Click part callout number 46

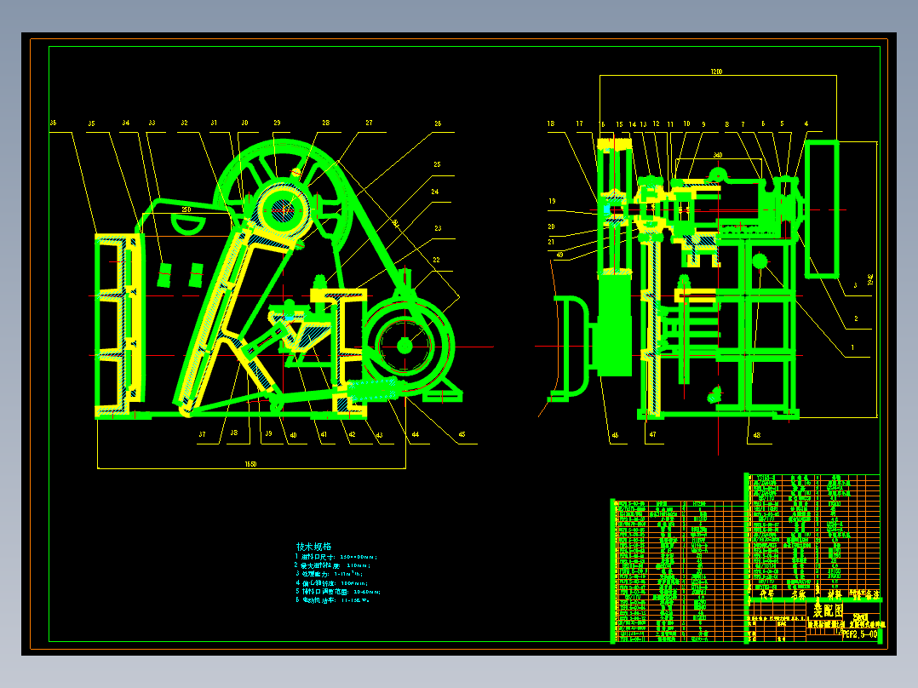click(x=615, y=435)
